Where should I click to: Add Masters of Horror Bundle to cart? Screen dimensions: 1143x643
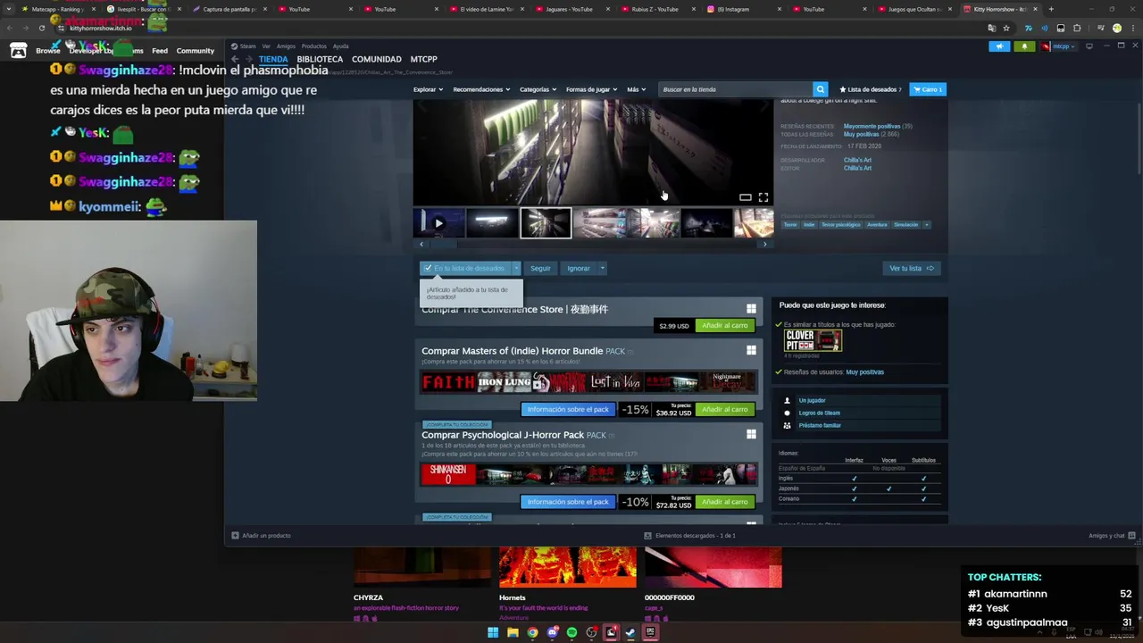click(x=724, y=410)
